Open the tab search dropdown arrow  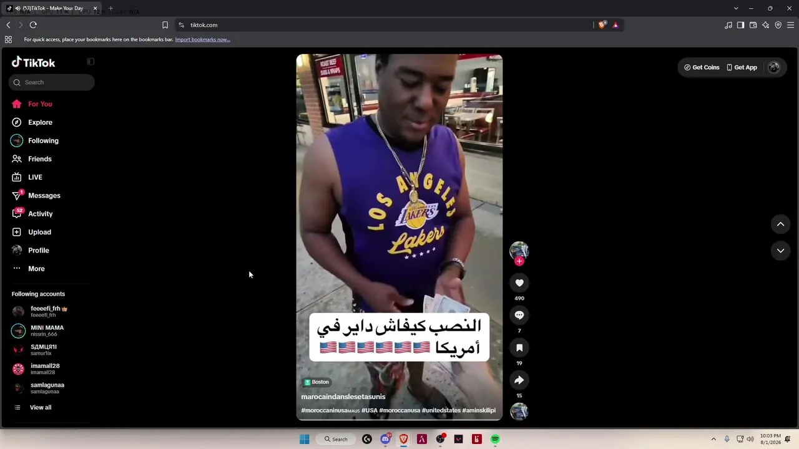[736, 8]
